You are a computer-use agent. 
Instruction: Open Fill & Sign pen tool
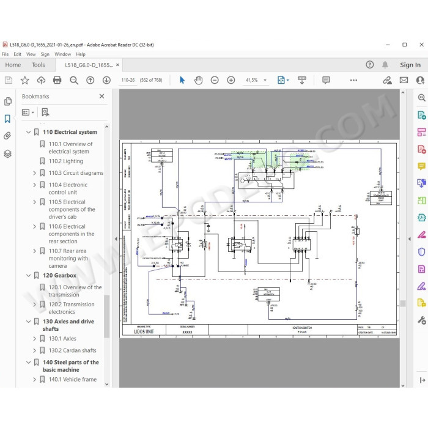pyautogui.click(x=422, y=234)
